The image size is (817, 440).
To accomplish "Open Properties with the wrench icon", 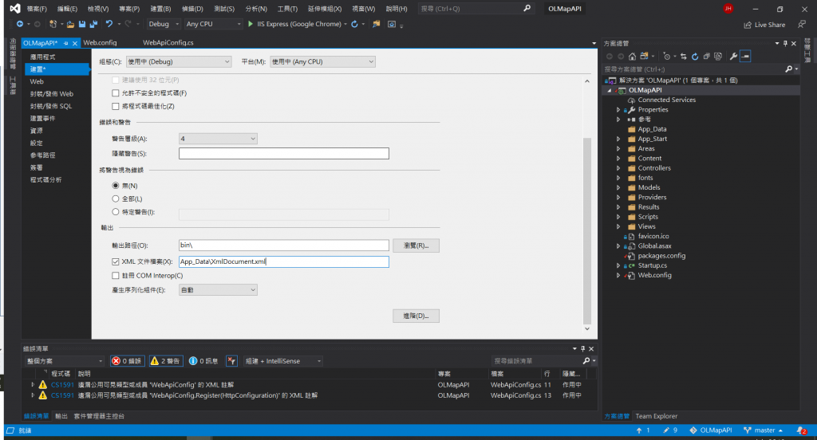I will [734, 57].
